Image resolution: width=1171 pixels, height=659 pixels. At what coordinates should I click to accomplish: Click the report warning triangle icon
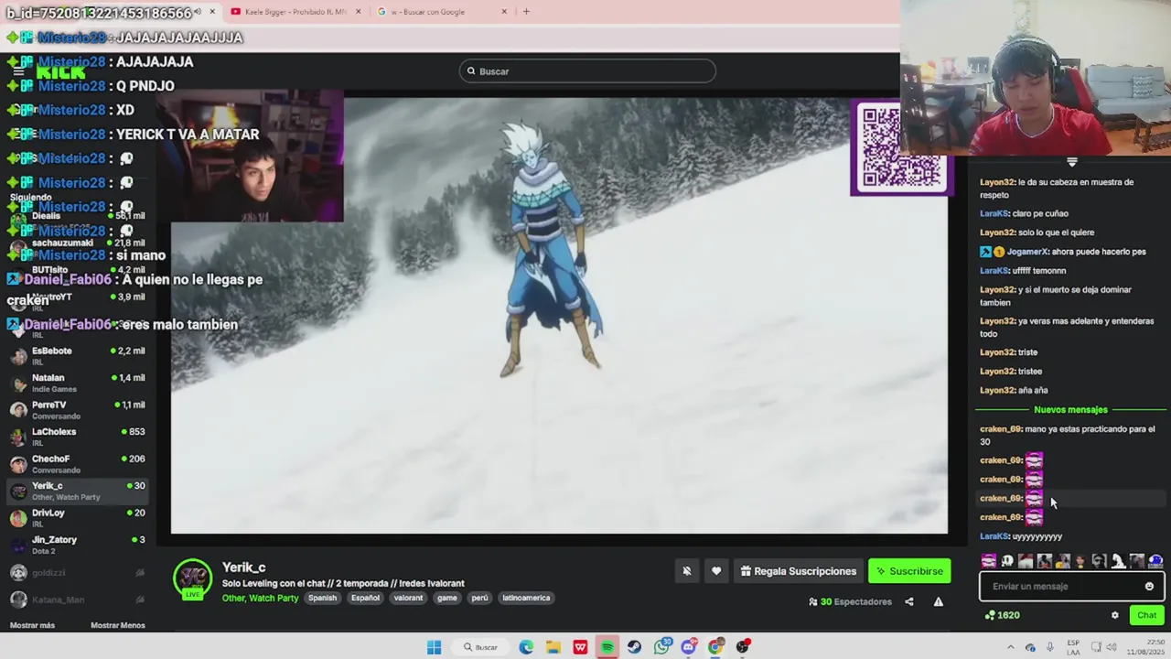tap(938, 601)
